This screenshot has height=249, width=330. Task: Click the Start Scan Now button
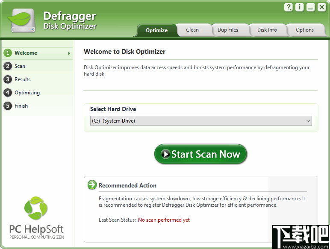coord(200,154)
